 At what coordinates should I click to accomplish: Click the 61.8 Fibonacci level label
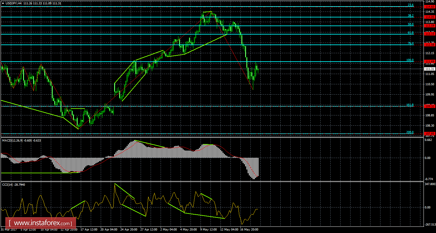(x=410, y=33)
